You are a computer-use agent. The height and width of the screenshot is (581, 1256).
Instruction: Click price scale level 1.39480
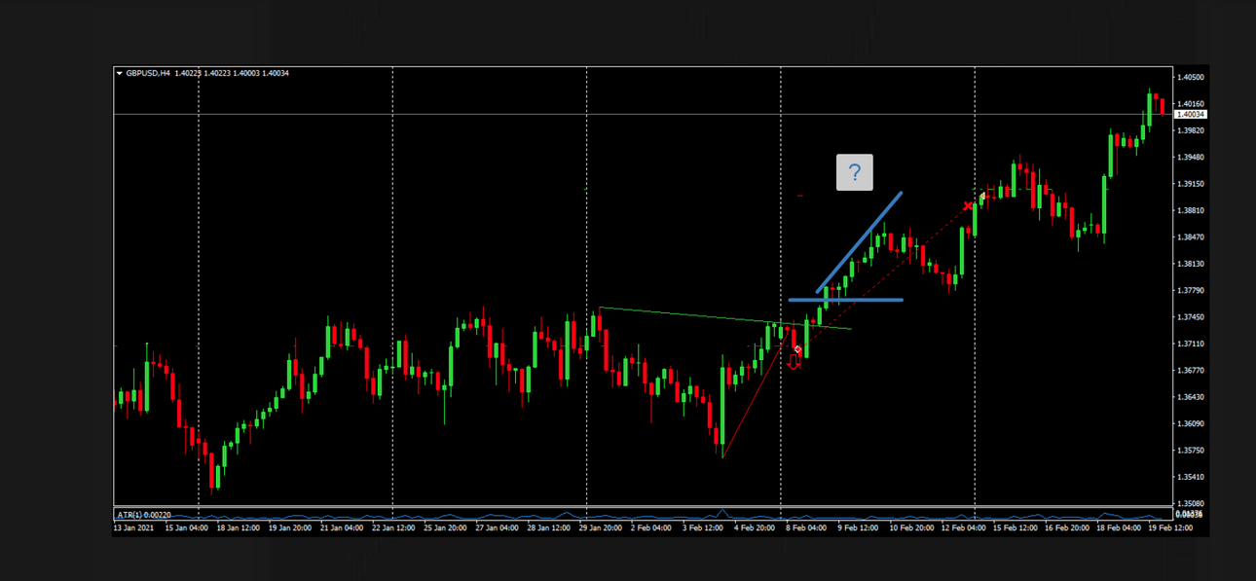coord(1191,157)
